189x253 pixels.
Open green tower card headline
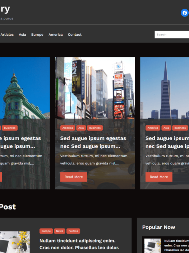20,142
